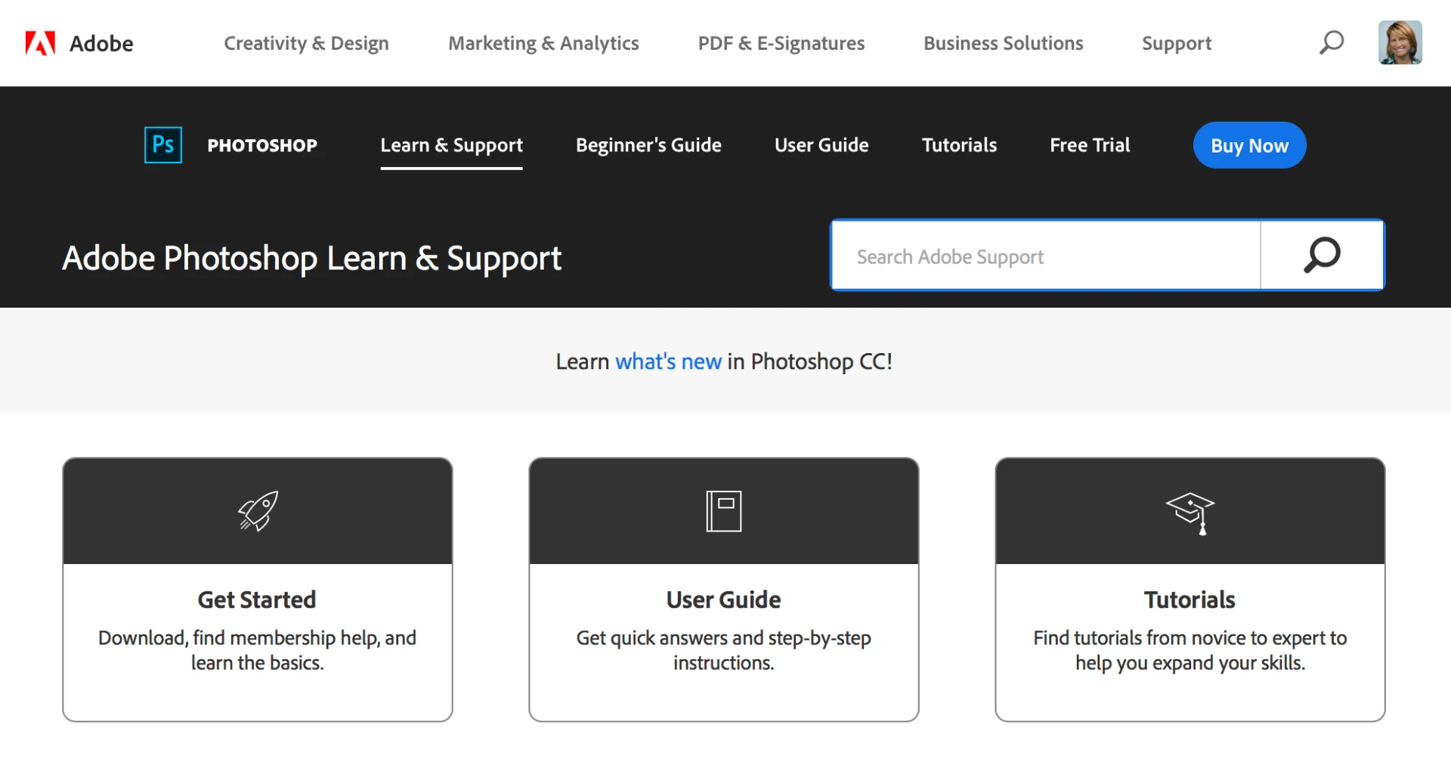Click the graduation cap Tutorials icon
The width and height of the screenshot is (1451, 778).
pos(1190,513)
